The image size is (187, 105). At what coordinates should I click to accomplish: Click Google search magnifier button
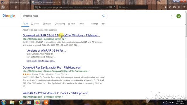pyautogui.click(x=103, y=16)
